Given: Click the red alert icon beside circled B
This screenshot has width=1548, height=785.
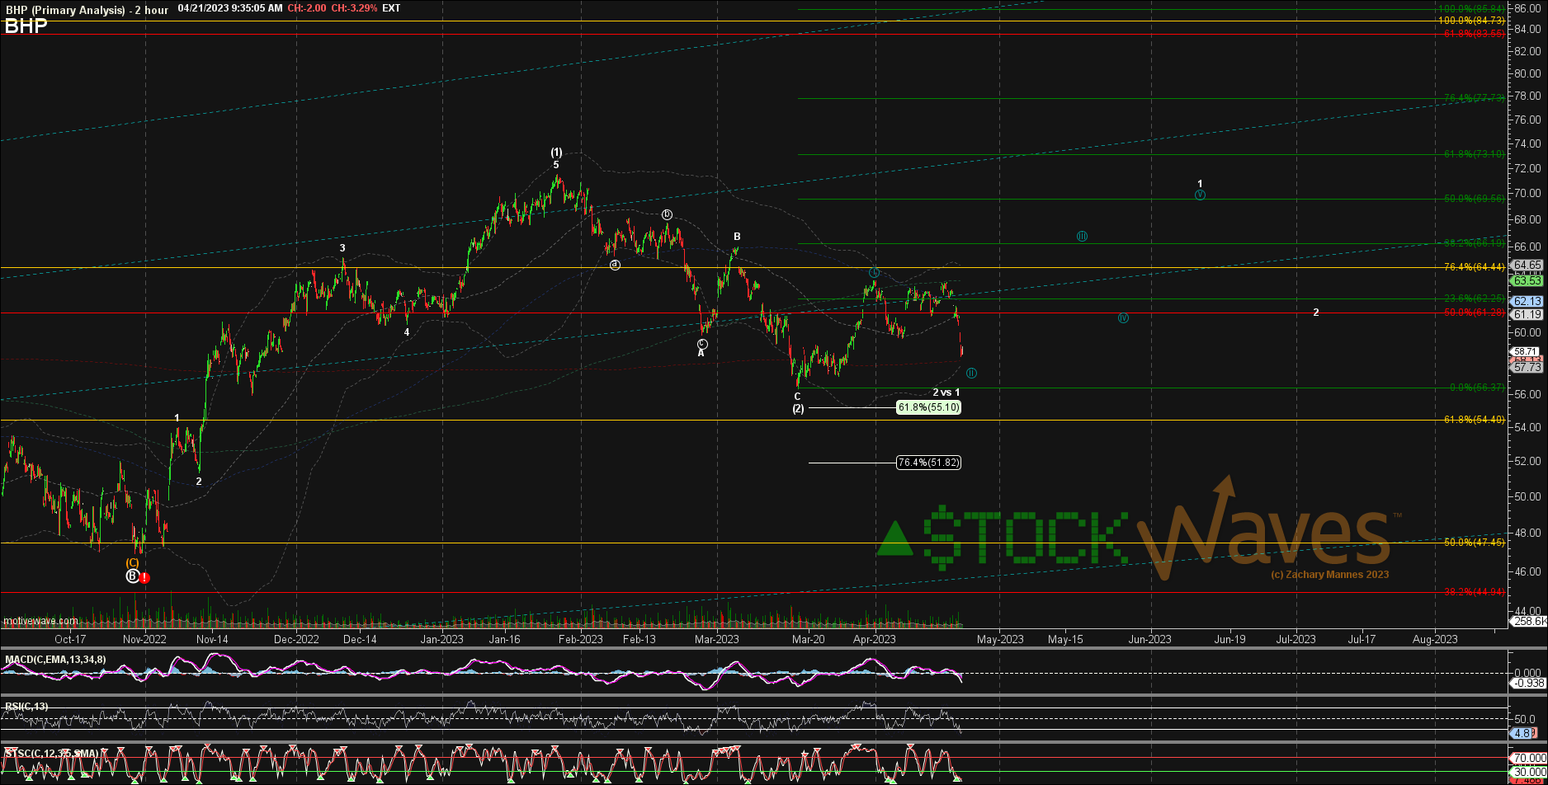Looking at the screenshot, I should [144, 578].
